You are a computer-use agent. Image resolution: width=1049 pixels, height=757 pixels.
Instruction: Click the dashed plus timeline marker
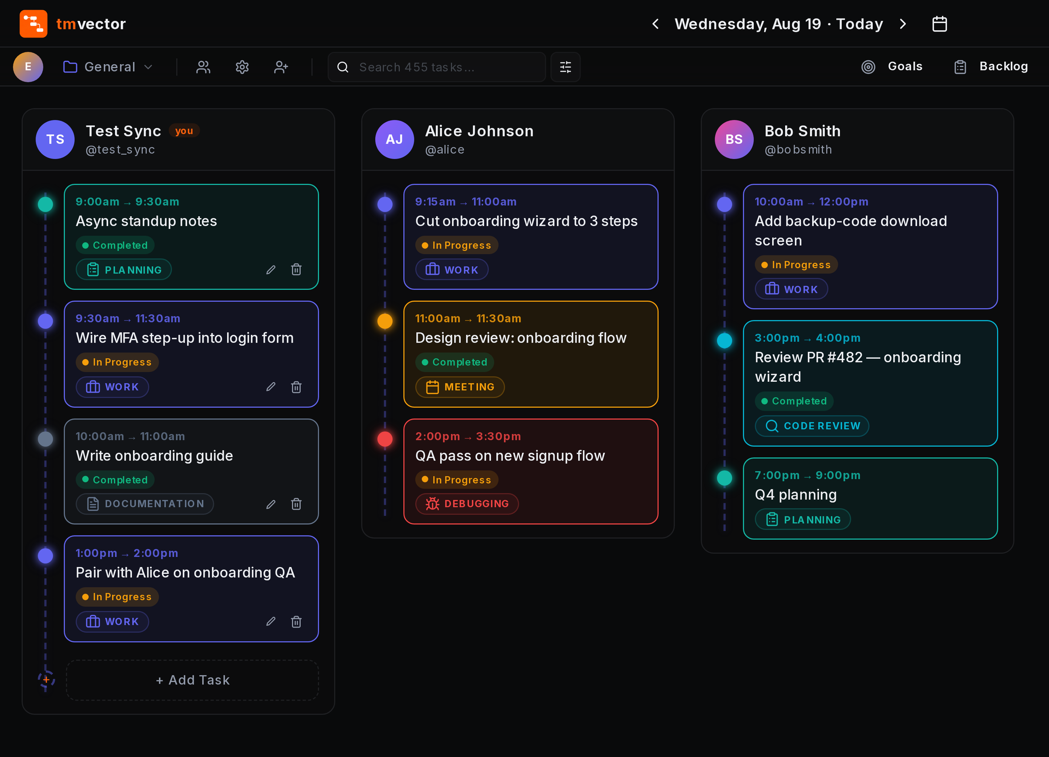coord(46,680)
